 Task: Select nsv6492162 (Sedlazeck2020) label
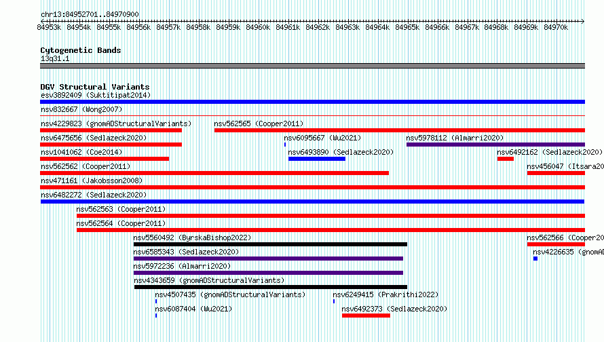pyautogui.click(x=550, y=152)
